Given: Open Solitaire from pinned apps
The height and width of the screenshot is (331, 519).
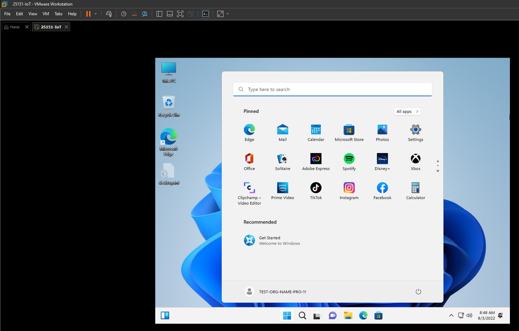Looking at the screenshot, I should [x=283, y=162].
